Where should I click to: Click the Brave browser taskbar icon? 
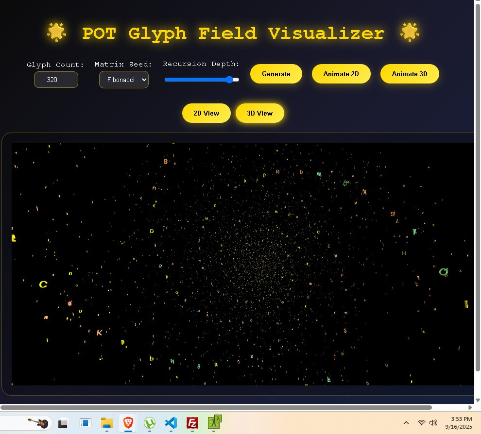pos(128,423)
